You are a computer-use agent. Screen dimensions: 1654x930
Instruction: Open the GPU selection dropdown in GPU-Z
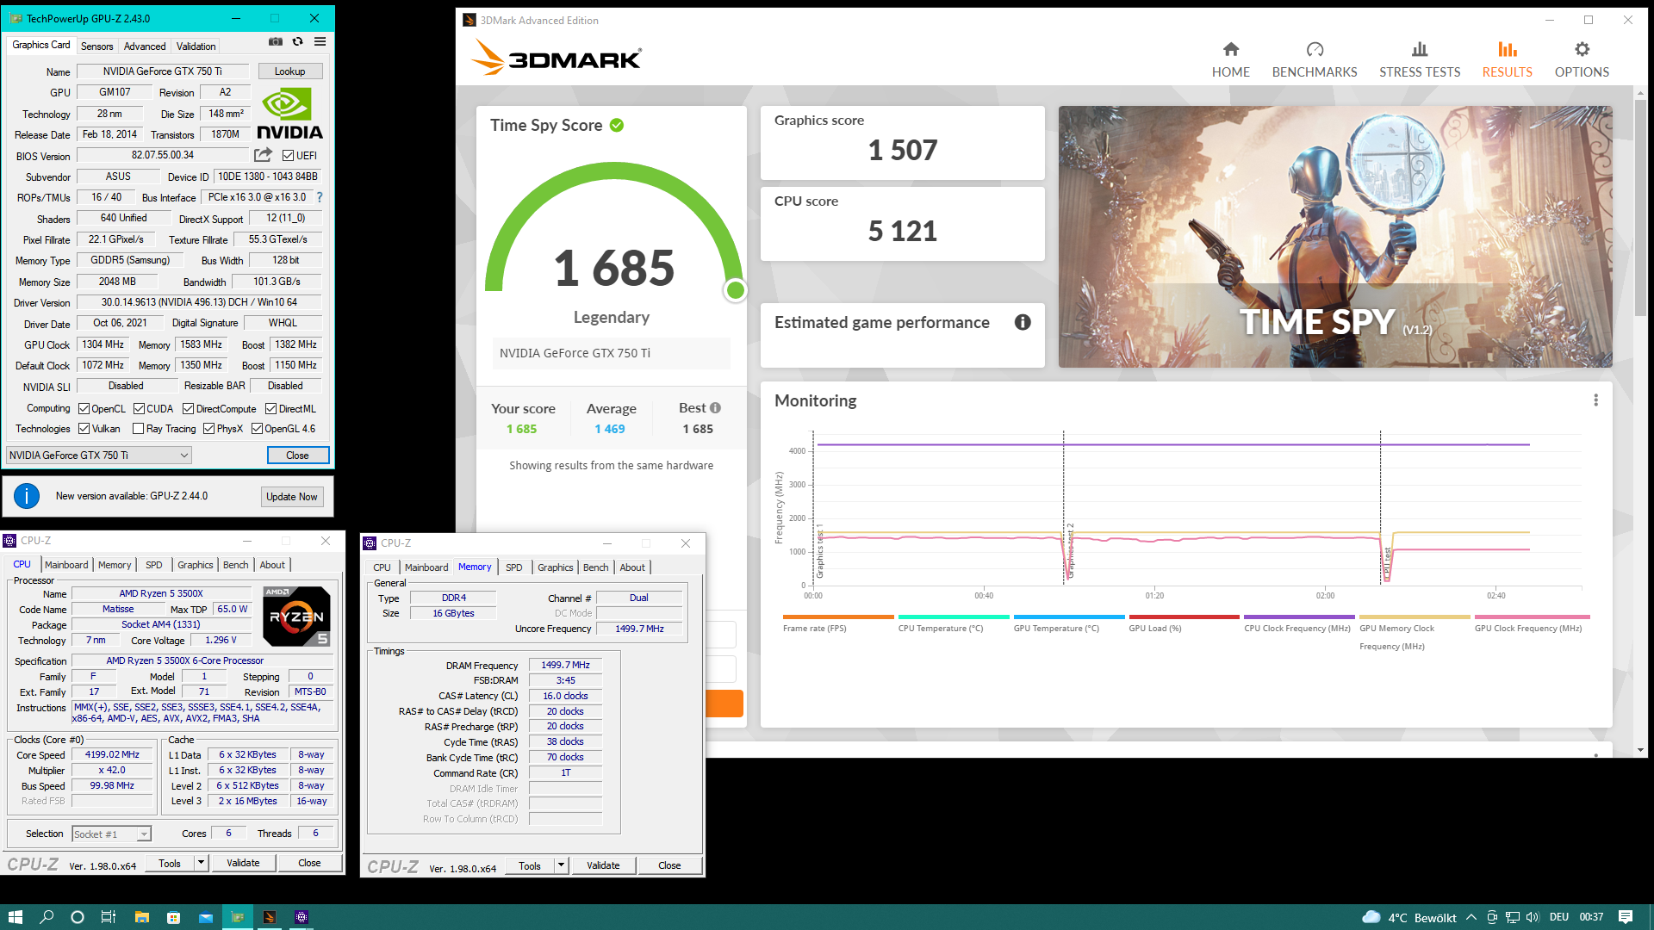(x=98, y=456)
